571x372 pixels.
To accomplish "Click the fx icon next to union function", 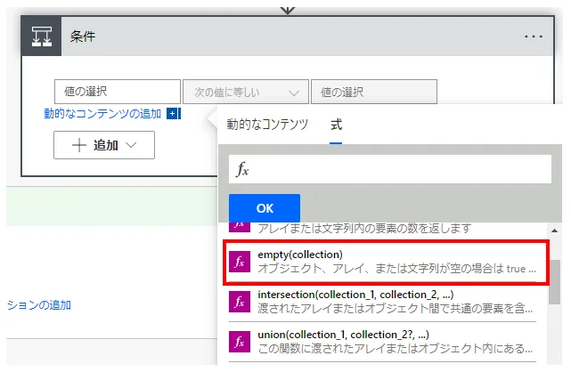I will coord(239,342).
